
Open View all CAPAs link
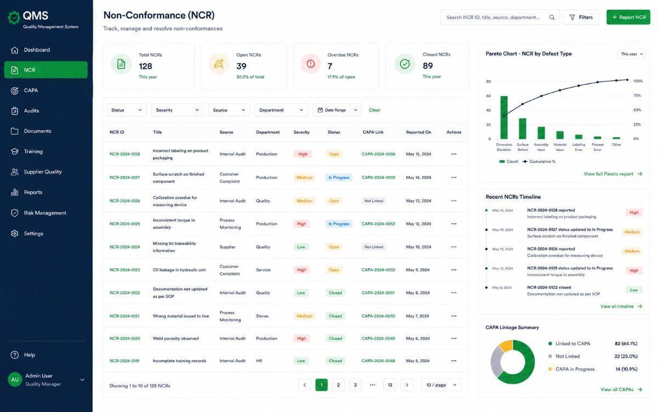(x=621, y=390)
